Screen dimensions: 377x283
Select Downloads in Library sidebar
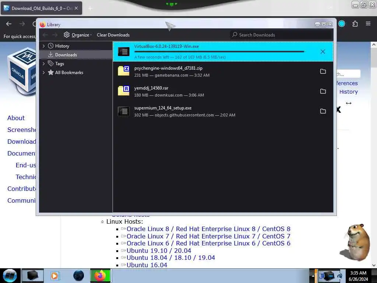pyautogui.click(x=76, y=55)
